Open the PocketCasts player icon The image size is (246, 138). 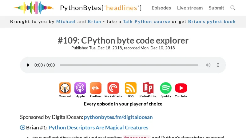pos(113,88)
